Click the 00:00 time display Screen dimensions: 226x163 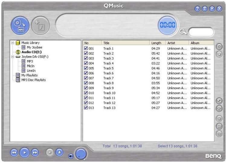[167, 25]
